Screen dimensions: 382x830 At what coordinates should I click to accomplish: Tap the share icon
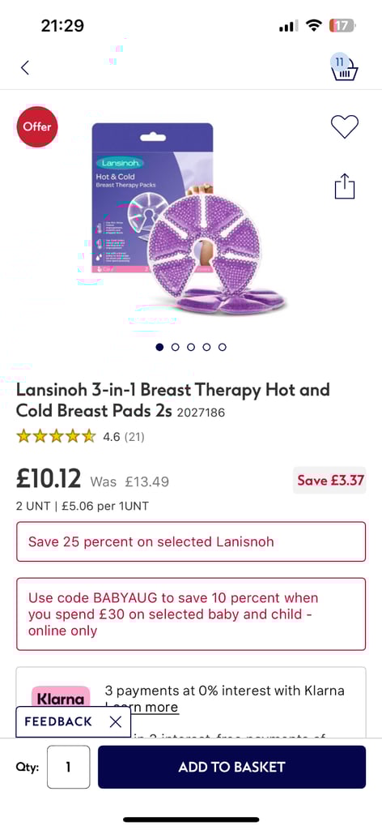tap(345, 186)
